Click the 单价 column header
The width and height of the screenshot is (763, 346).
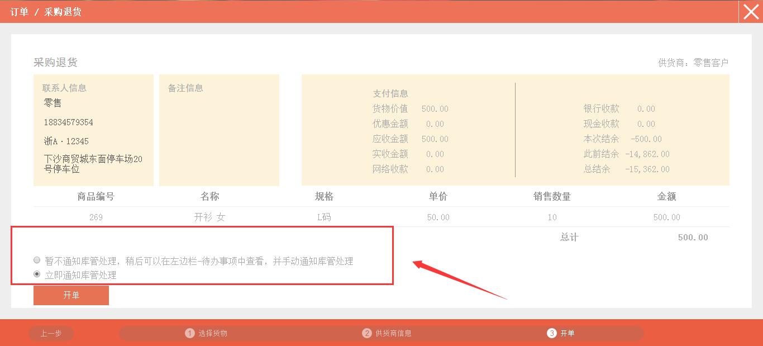[x=438, y=197]
